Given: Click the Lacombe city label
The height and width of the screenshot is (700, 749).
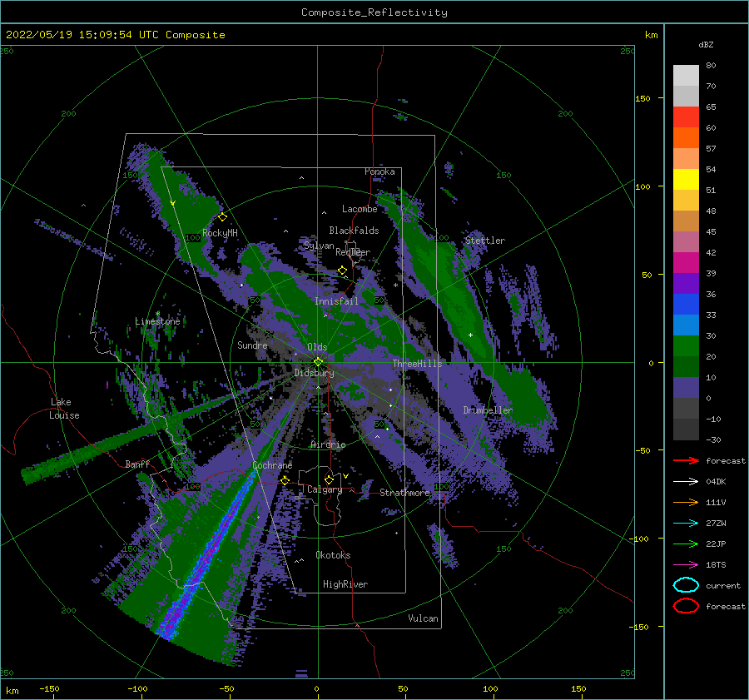Looking at the screenshot, I should (360, 209).
